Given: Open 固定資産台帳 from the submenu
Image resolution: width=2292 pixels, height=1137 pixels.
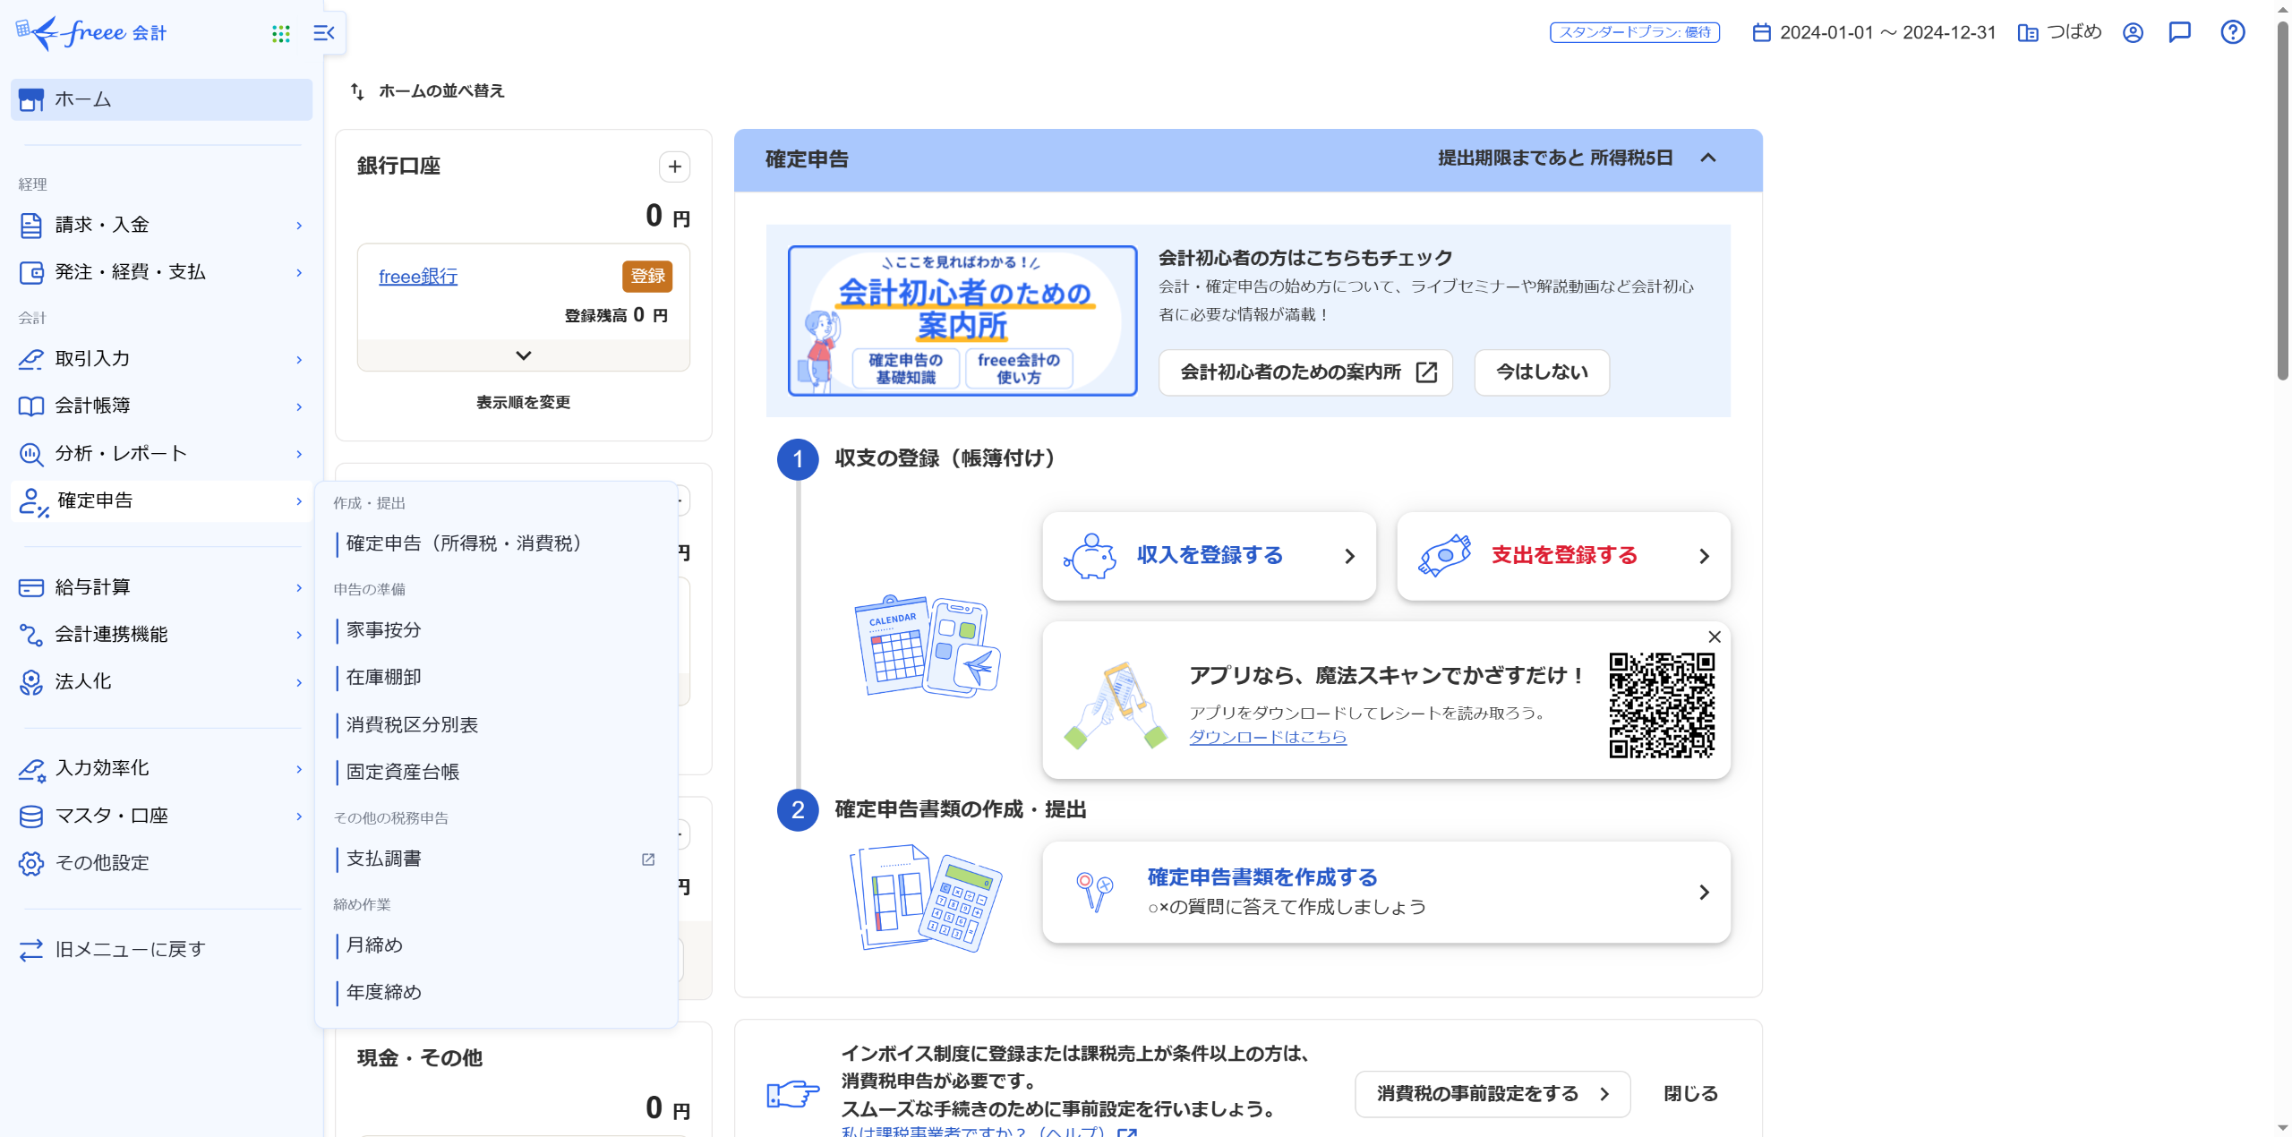Looking at the screenshot, I should pyautogui.click(x=402, y=772).
